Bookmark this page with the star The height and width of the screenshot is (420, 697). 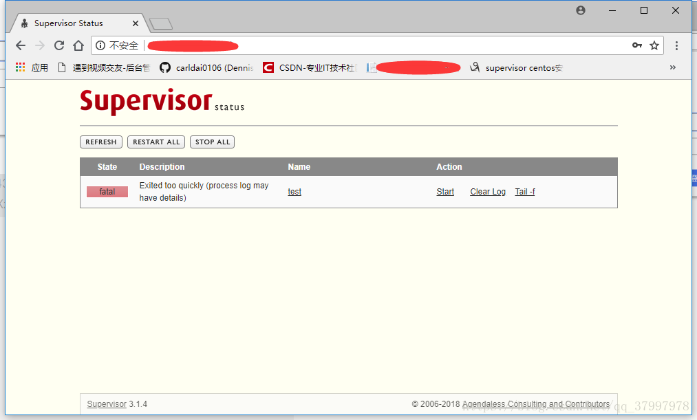(654, 45)
